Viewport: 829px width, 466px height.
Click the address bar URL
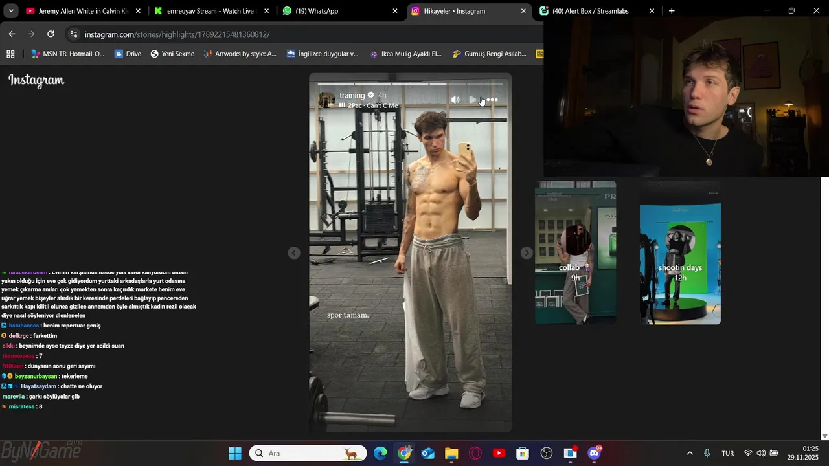pos(177,34)
